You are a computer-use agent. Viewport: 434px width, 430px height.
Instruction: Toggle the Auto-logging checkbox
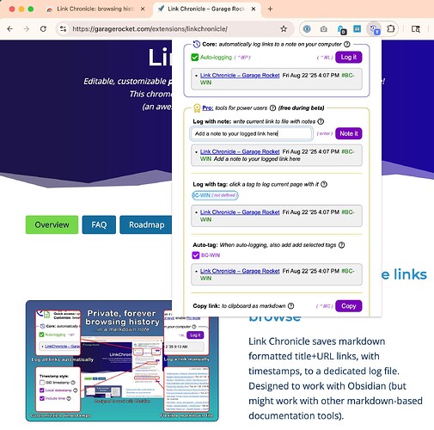tap(195, 58)
